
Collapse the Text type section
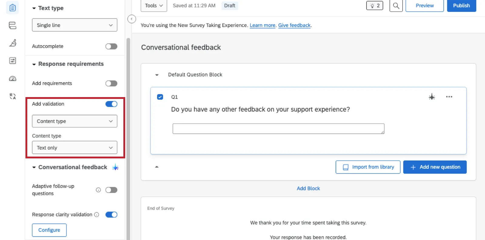[x=34, y=8]
